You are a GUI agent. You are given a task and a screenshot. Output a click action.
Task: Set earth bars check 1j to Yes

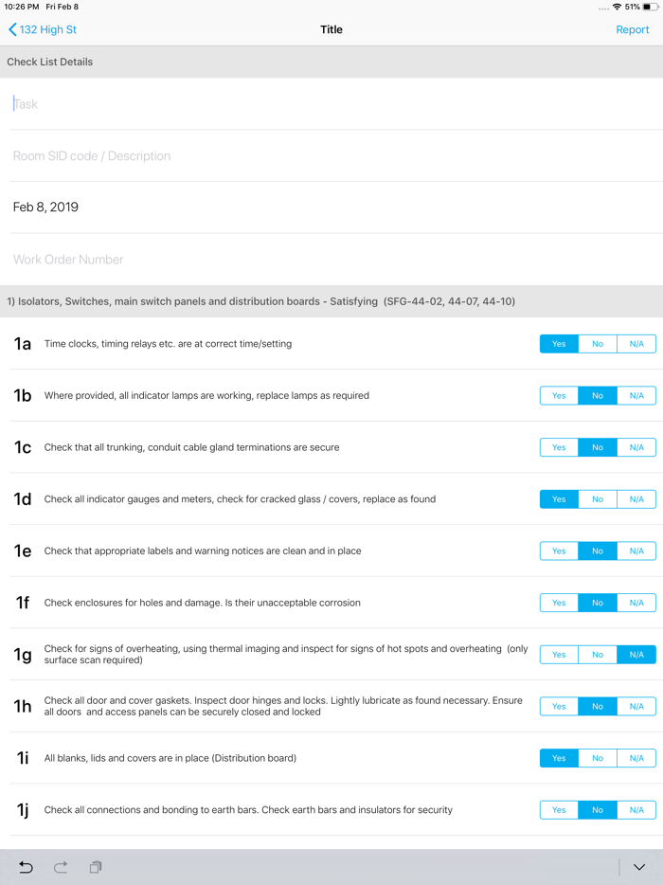tap(558, 809)
